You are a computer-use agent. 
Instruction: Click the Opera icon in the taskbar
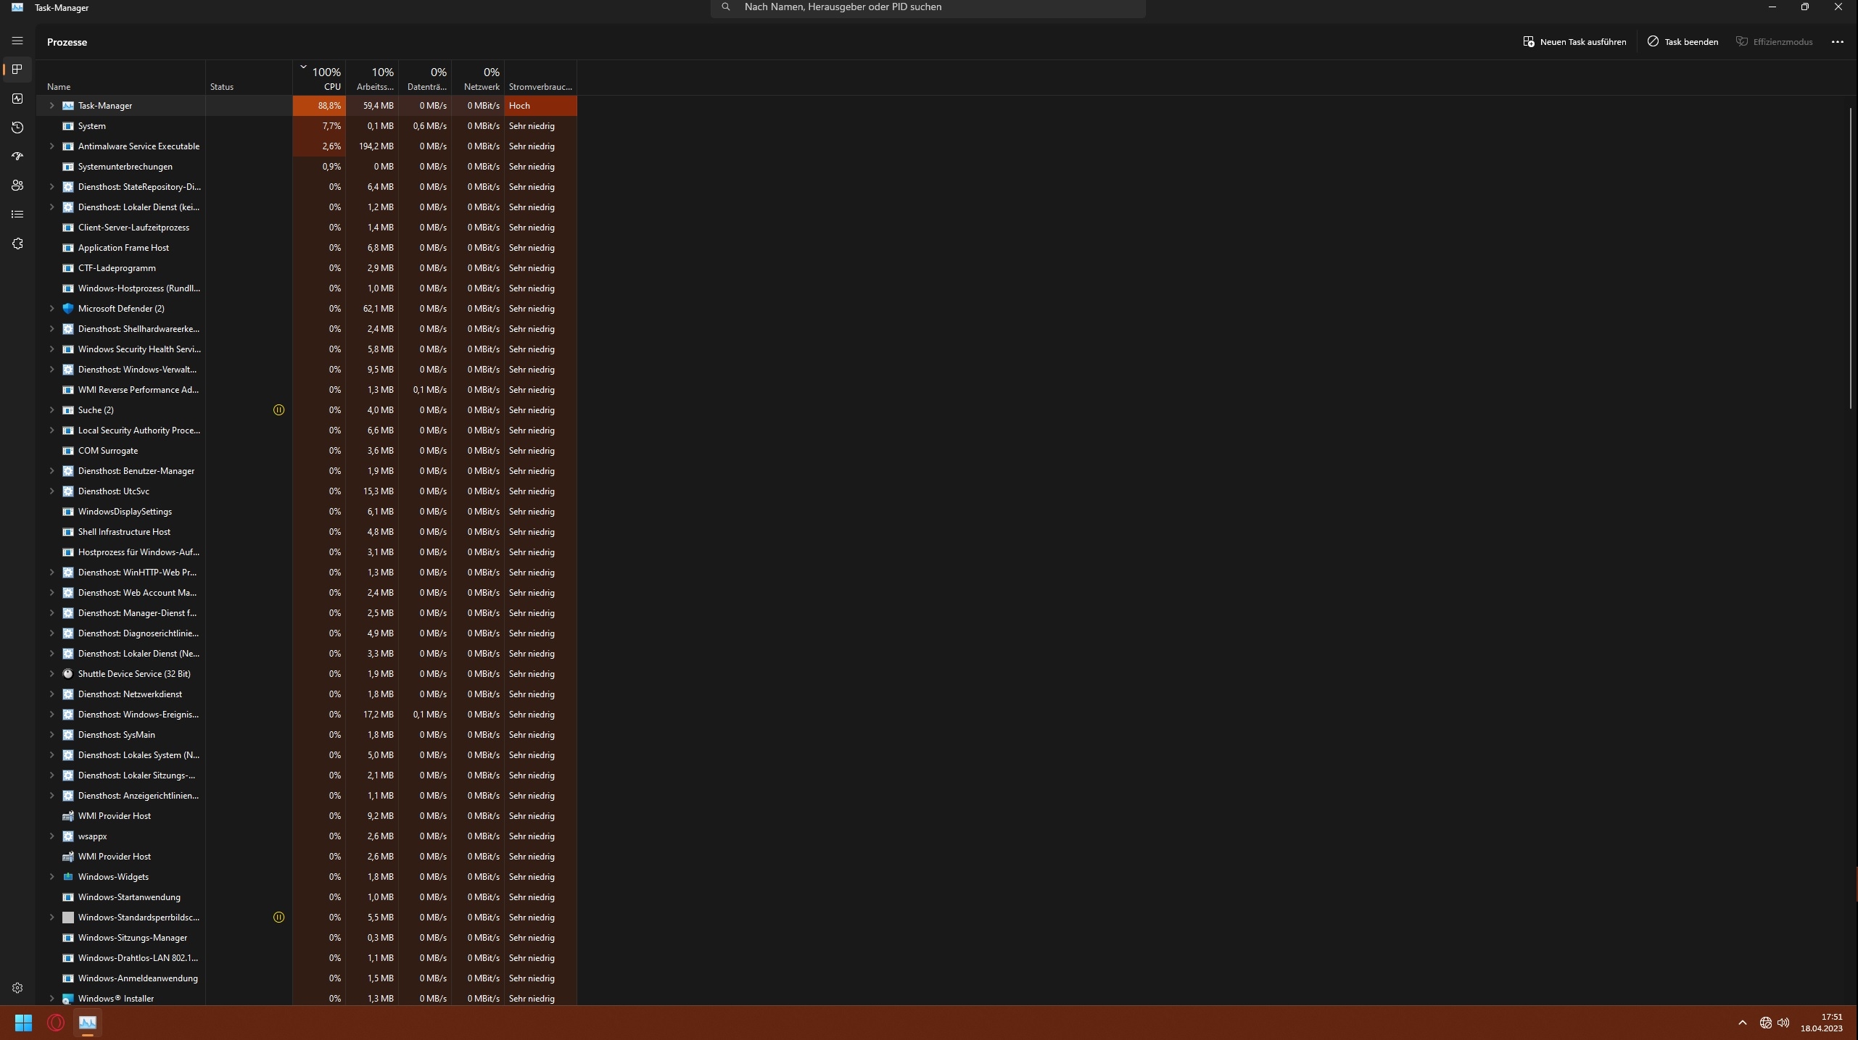55,1023
